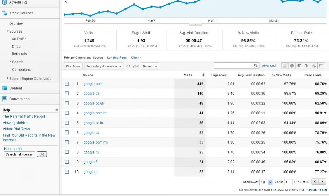Collapse the chart using the handle arrow below it
This screenshot has width=329, height=196.
point(195,24)
